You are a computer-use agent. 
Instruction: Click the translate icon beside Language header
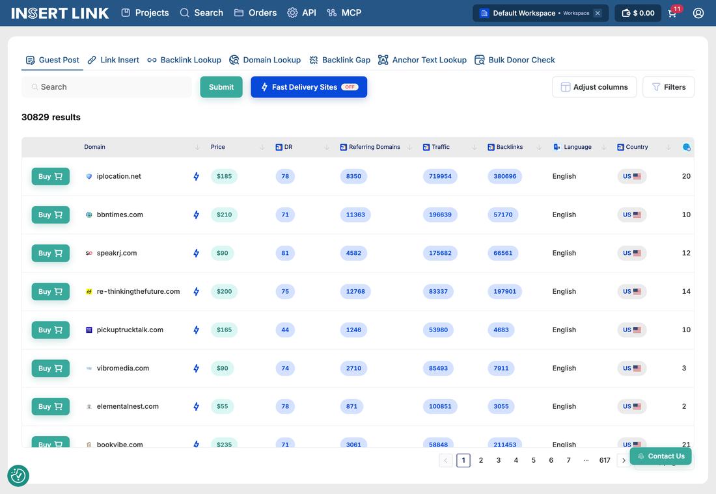[x=557, y=147]
